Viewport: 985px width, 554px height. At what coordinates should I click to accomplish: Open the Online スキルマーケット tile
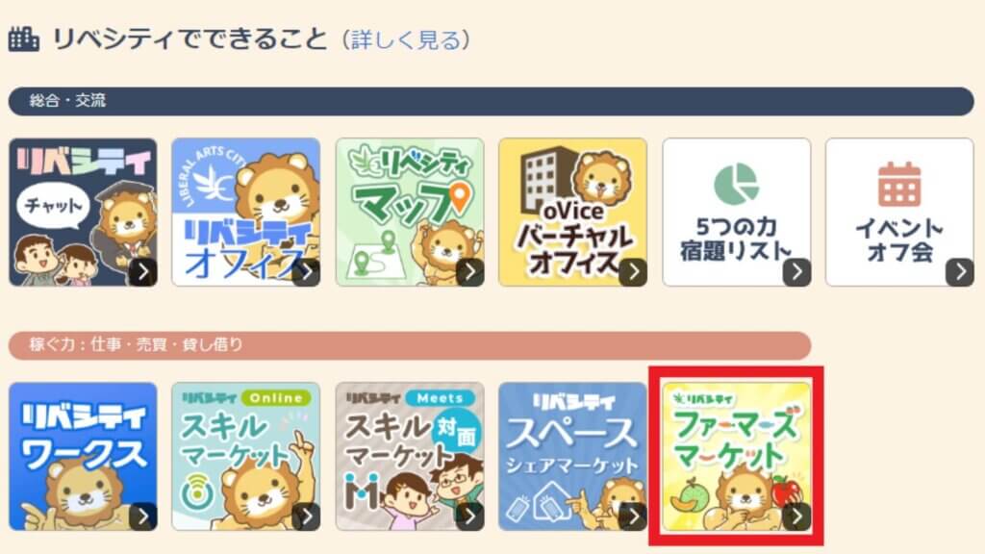245,457
